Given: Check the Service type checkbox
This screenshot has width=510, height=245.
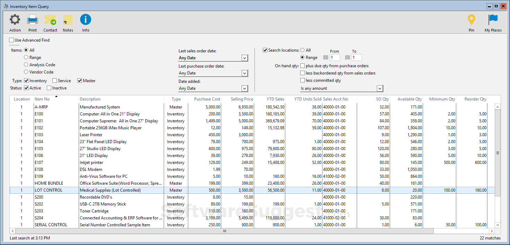Looking at the screenshot, I should [54, 81].
